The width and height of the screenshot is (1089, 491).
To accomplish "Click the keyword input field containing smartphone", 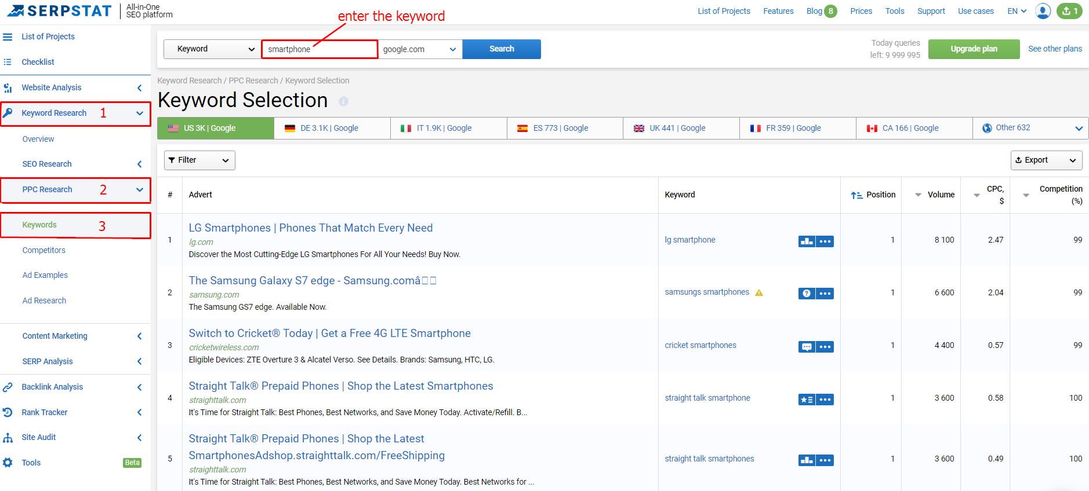I will tap(320, 49).
